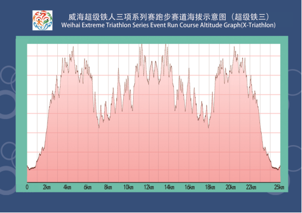
Task: Select the 25km axis label
Action: (x=279, y=187)
